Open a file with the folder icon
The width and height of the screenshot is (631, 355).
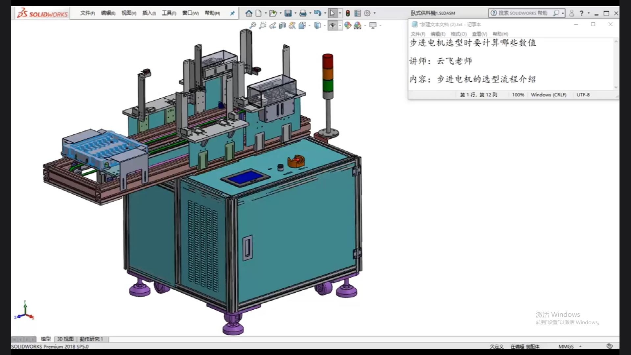click(x=273, y=13)
